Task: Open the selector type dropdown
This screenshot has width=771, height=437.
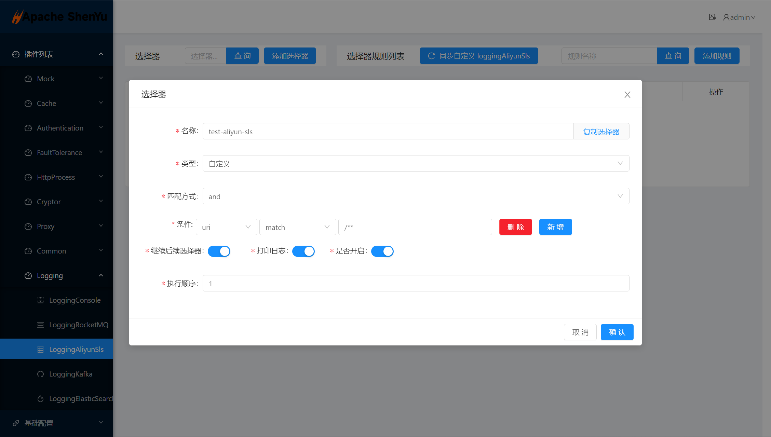Action: (x=416, y=163)
